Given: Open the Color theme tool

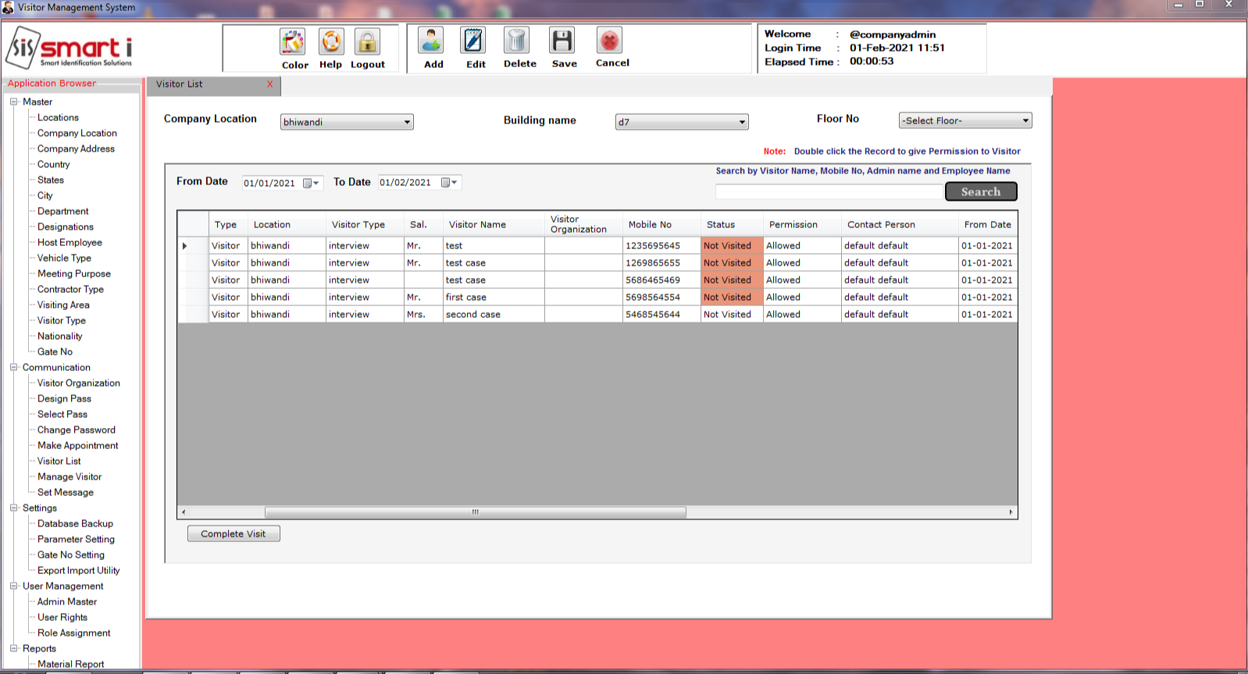Looking at the screenshot, I should point(293,42).
